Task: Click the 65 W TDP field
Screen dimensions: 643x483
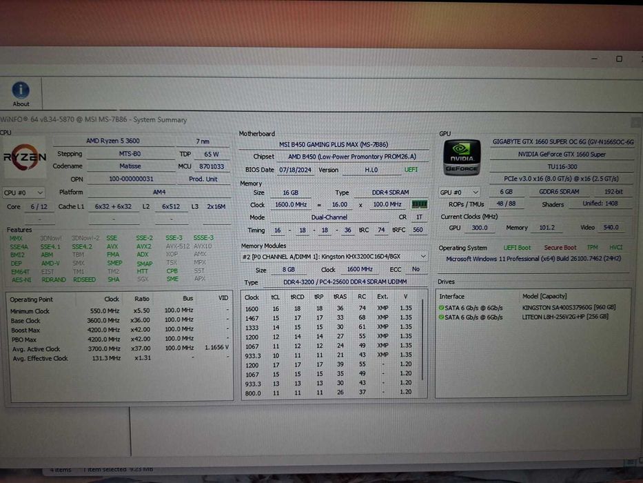Action: (212, 155)
